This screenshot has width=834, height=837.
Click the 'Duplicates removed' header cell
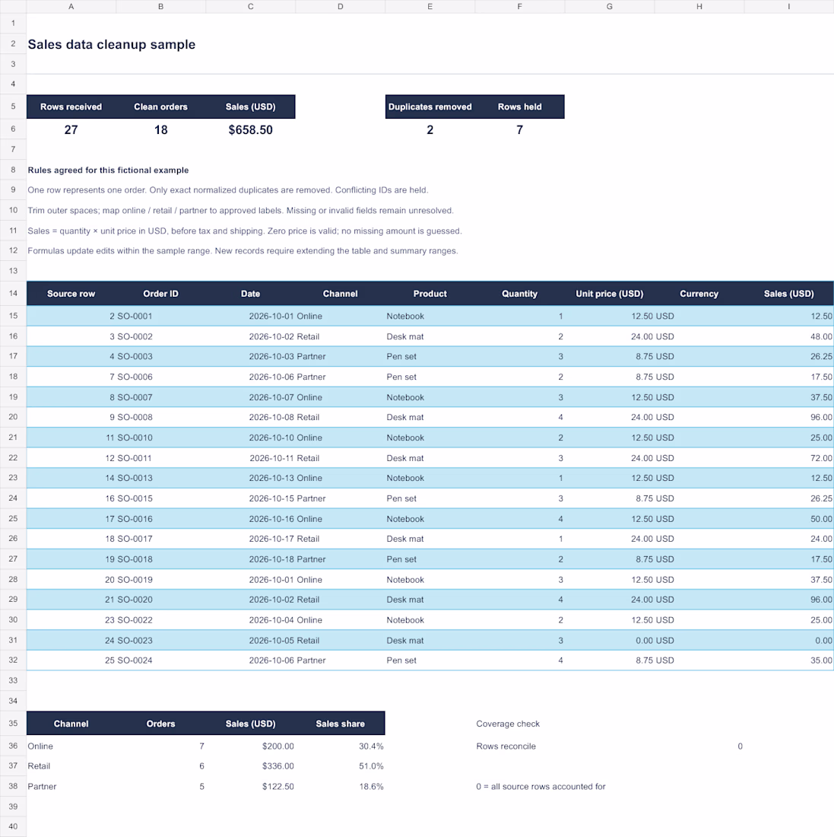click(x=430, y=107)
